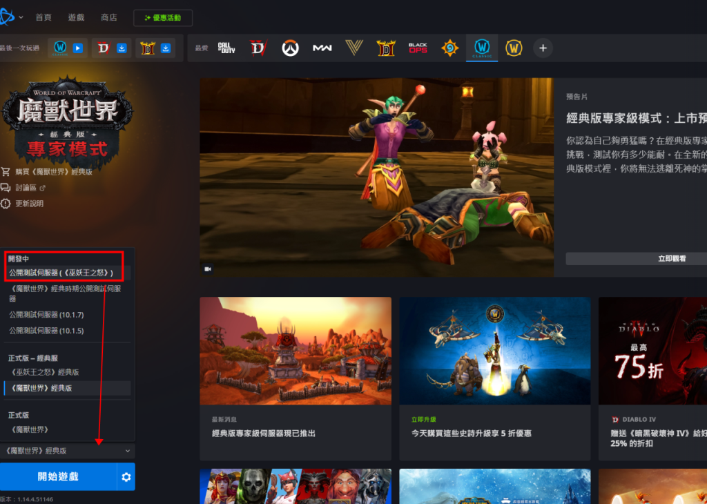Click the shopping cart icon
The image size is (707, 504).
click(x=6, y=172)
